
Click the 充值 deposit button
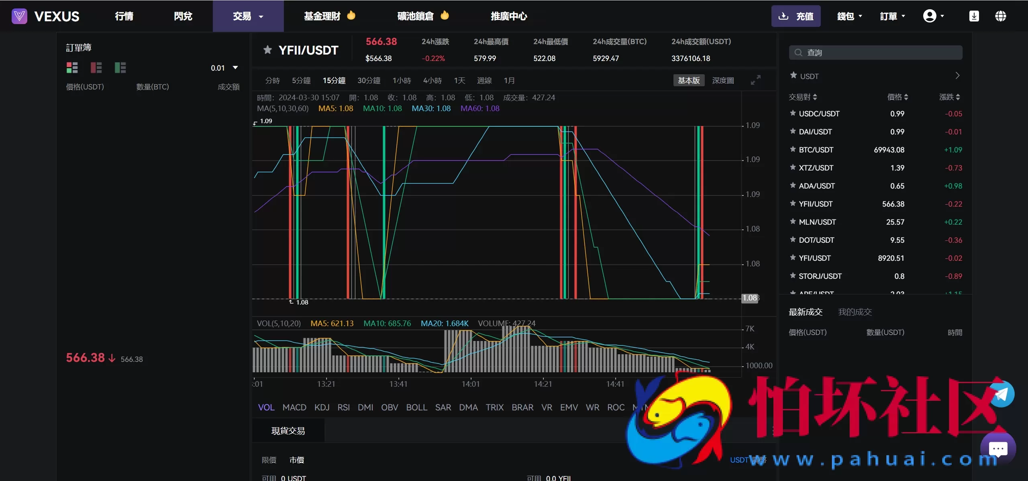(796, 16)
